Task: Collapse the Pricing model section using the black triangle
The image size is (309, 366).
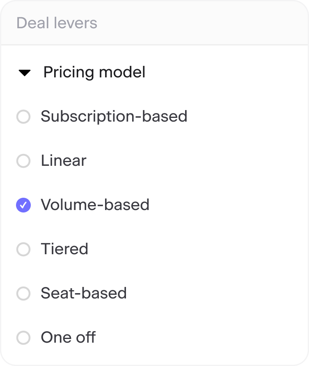Action: 25,73
